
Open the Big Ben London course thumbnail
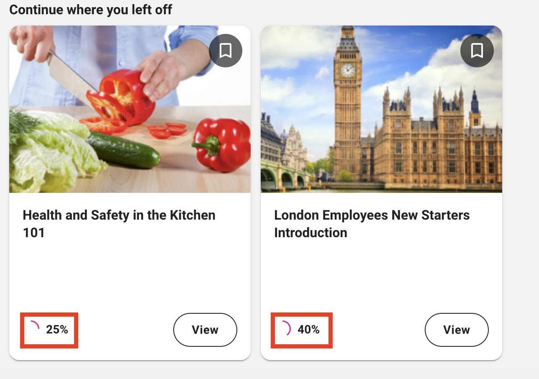pyautogui.click(x=381, y=109)
